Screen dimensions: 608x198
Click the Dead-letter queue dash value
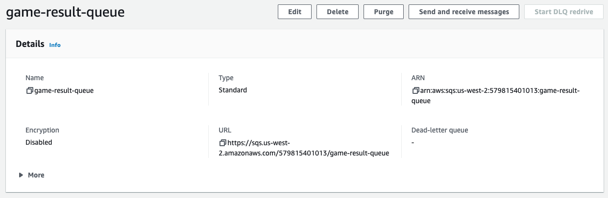click(x=413, y=142)
